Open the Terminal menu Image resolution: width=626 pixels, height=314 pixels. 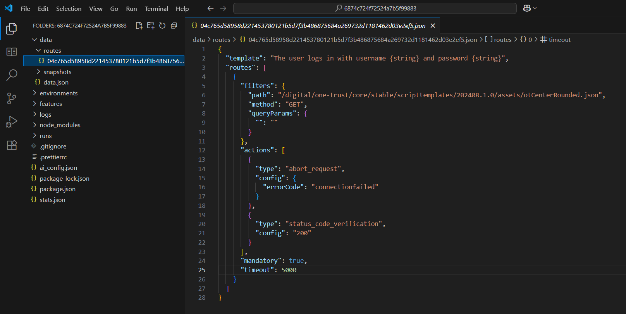[156, 9]
